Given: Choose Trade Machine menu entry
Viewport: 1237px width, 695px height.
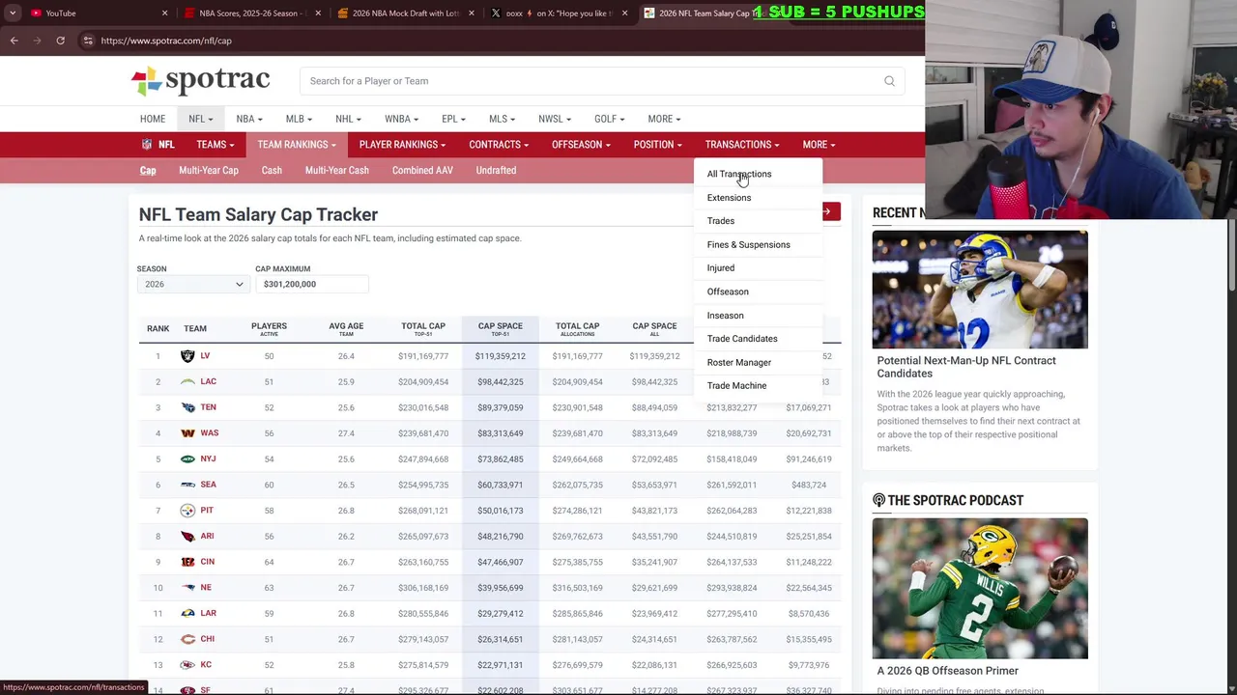Looking at the screenshot, I should (x=736, y=386).
